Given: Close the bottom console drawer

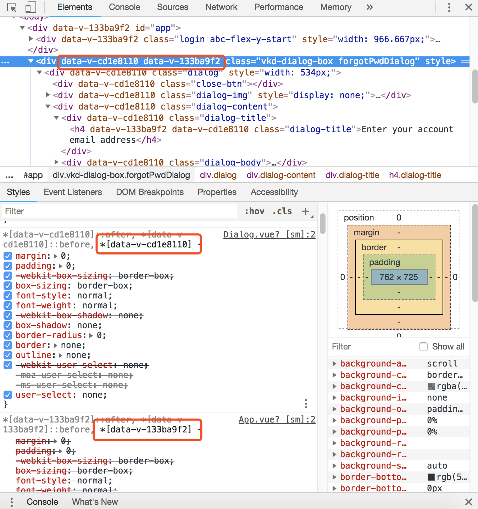Looking at the screenshot, I should (469, 502).
